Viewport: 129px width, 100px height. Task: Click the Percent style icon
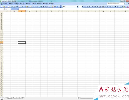click(105, 7)
